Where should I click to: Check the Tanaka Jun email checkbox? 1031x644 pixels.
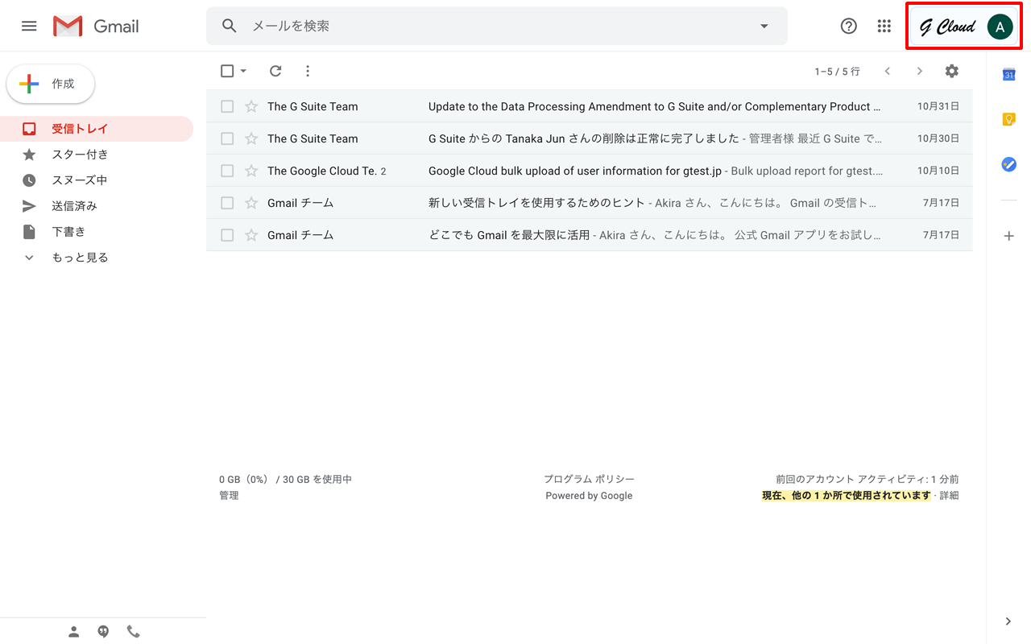(227, 138)
